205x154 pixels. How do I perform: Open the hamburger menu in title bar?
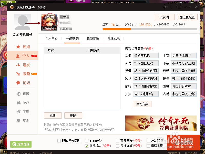pyautogui.click(x=179, y=7)
